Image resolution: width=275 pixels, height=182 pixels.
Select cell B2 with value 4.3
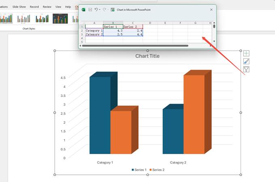click(113, 30)
